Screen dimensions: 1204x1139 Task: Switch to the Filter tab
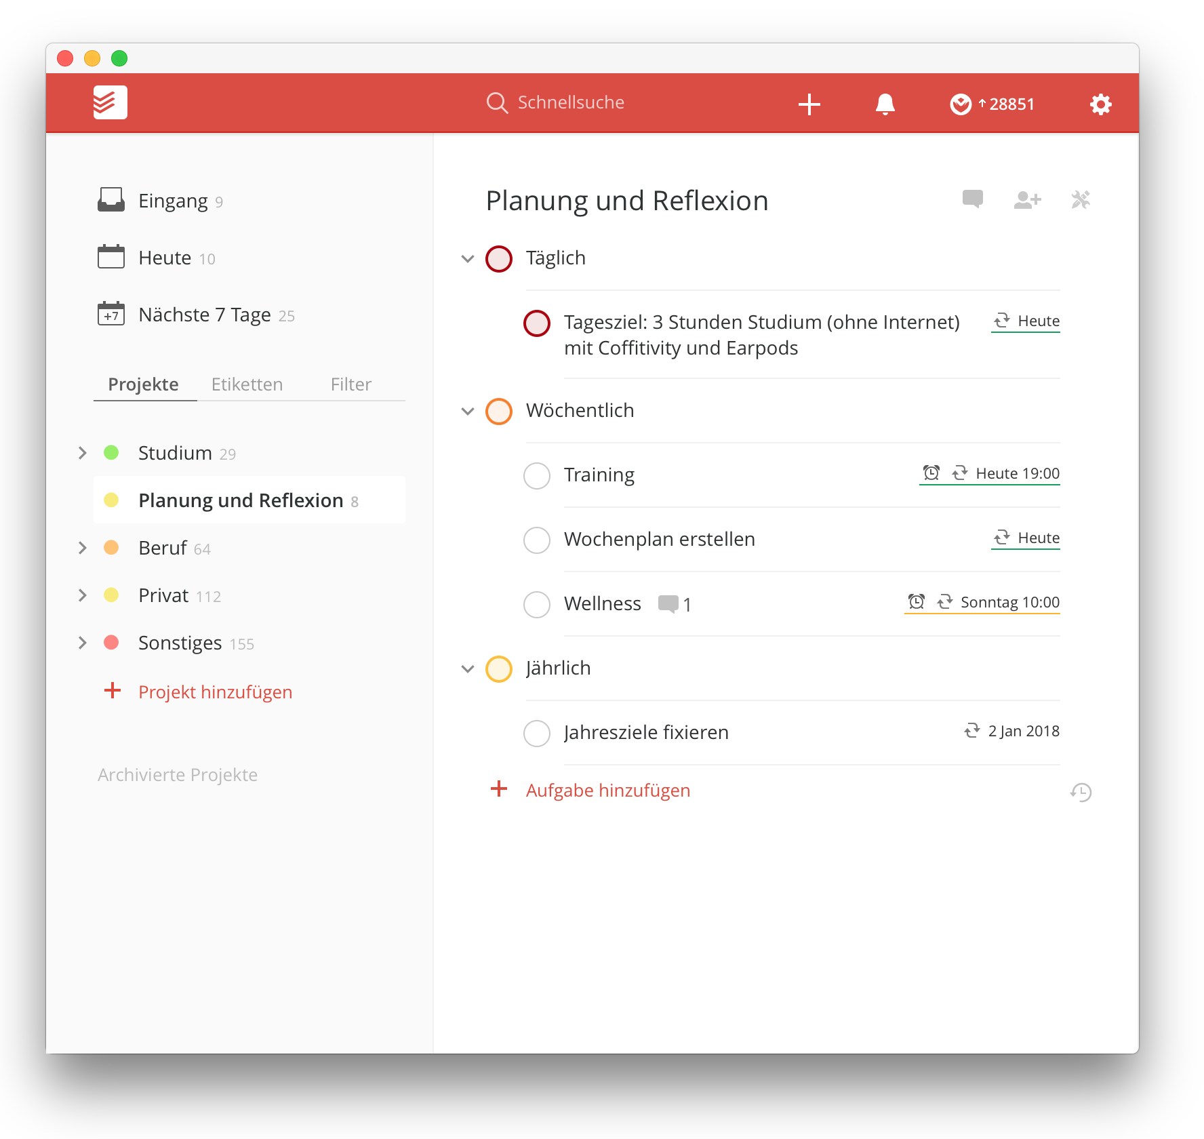tap(350, 384)
